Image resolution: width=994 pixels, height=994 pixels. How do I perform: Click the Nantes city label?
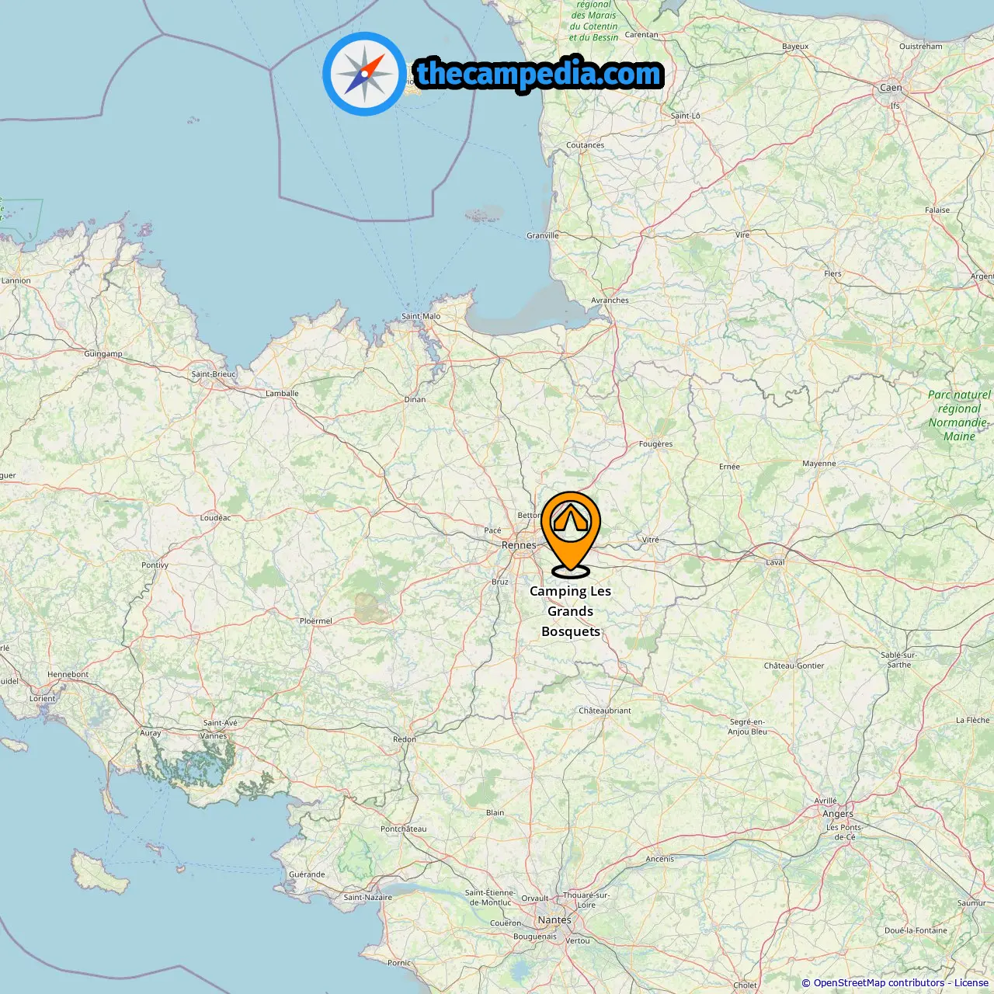(x=554, y=919)
